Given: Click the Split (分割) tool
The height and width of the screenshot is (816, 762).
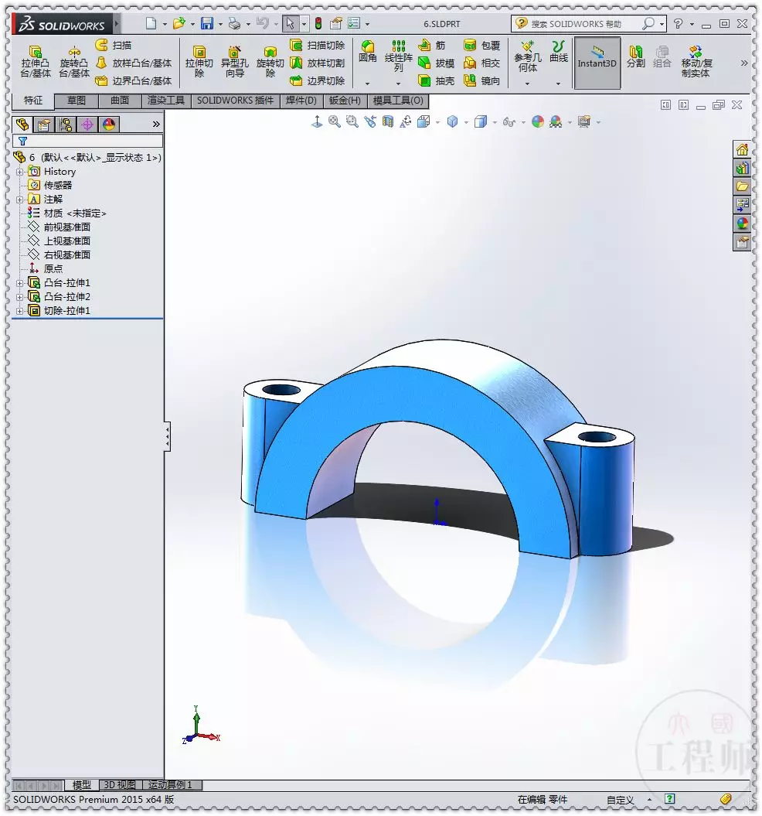Looking at the screenshot, I should [635, 56].
